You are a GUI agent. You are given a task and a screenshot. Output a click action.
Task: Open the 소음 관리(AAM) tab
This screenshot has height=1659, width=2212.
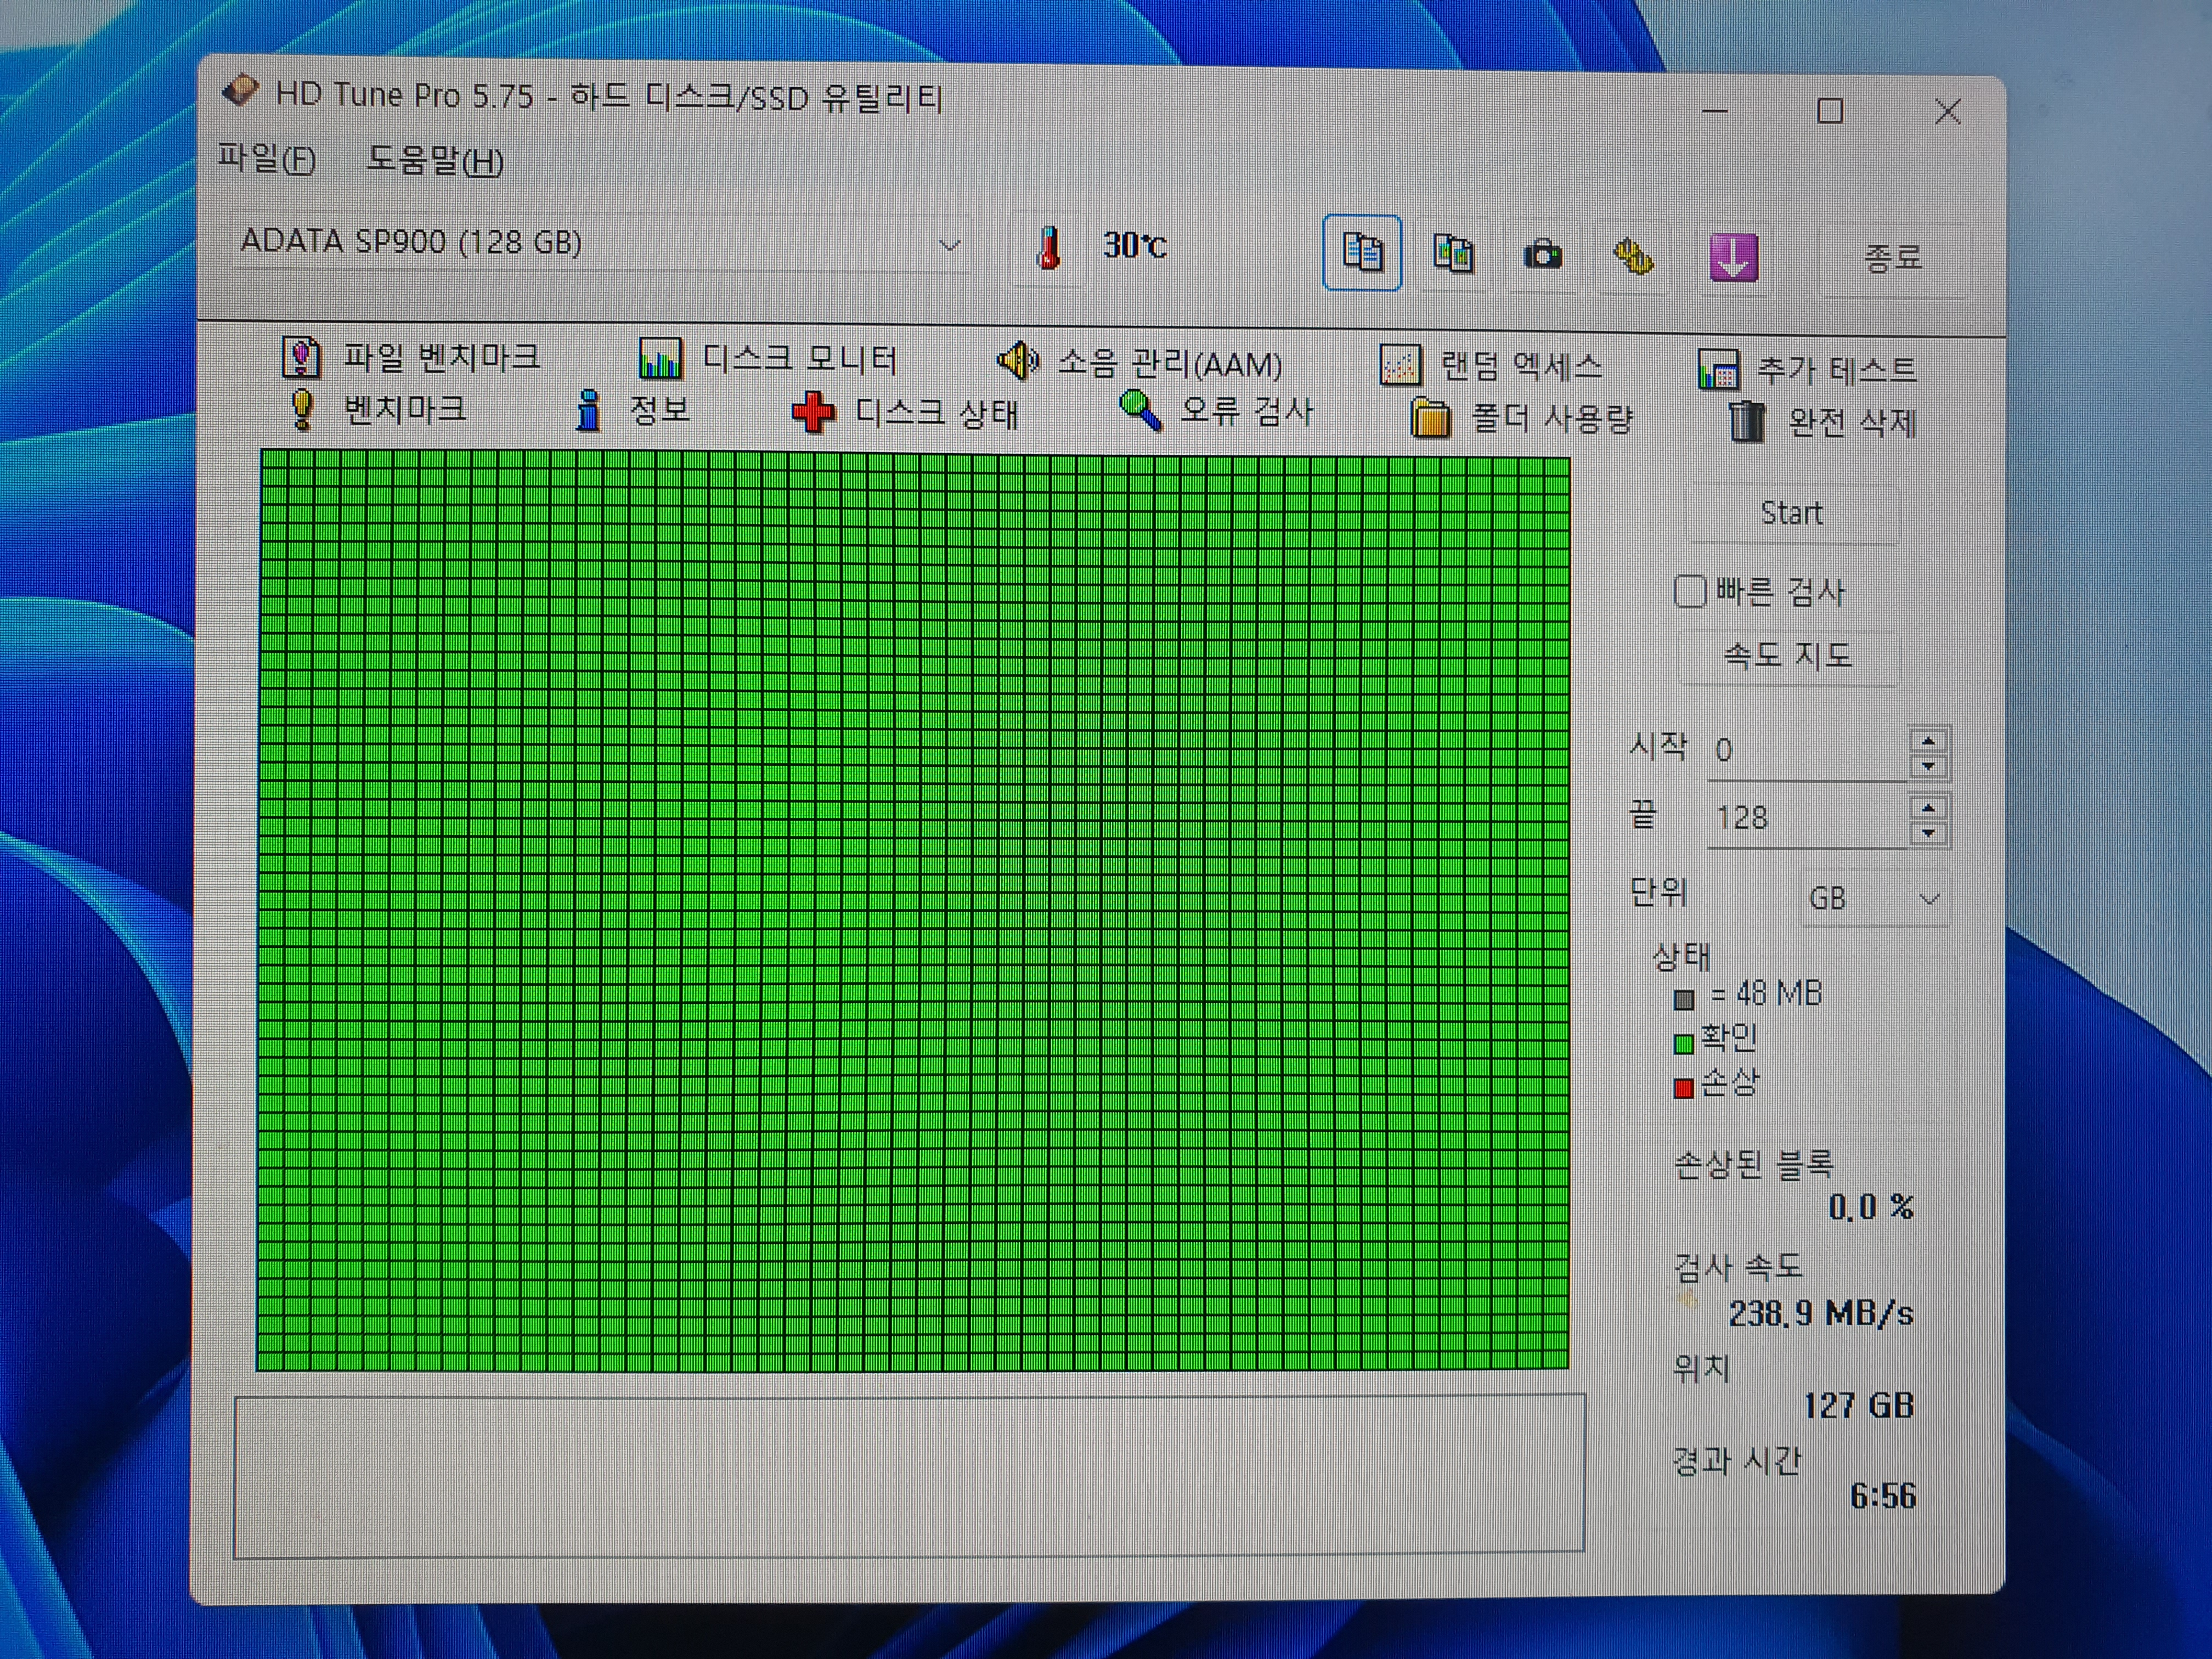click(x=1140, y=363)
